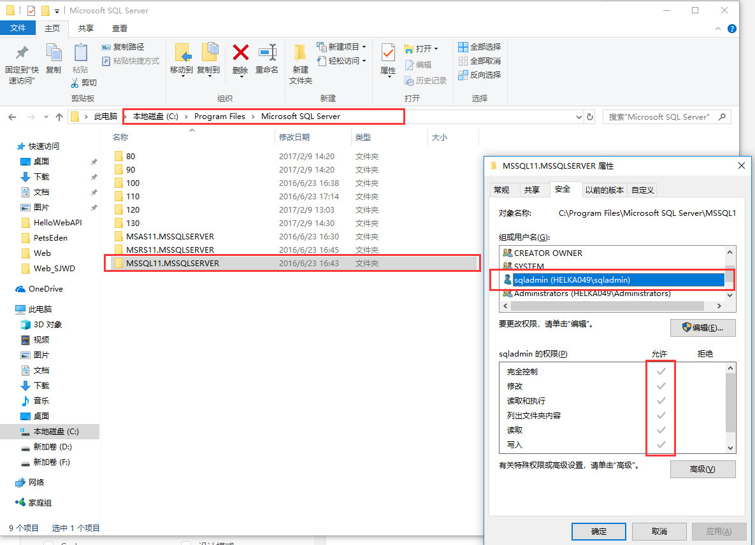Screen dimensions: 755x545
Task: Delete the selected folder with red X
Action: (x=240, y=60)
